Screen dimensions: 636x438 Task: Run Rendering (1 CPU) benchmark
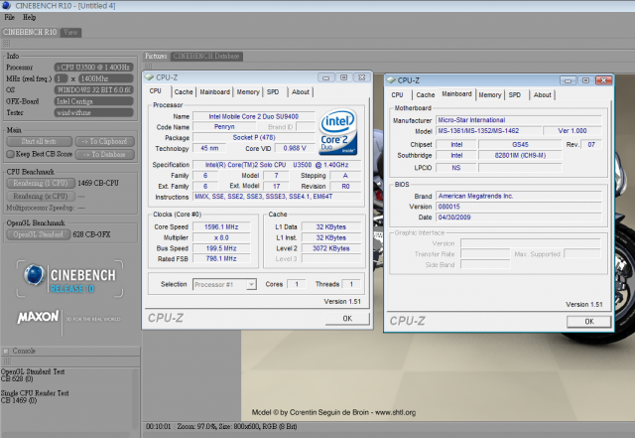(x=41, y=183)
